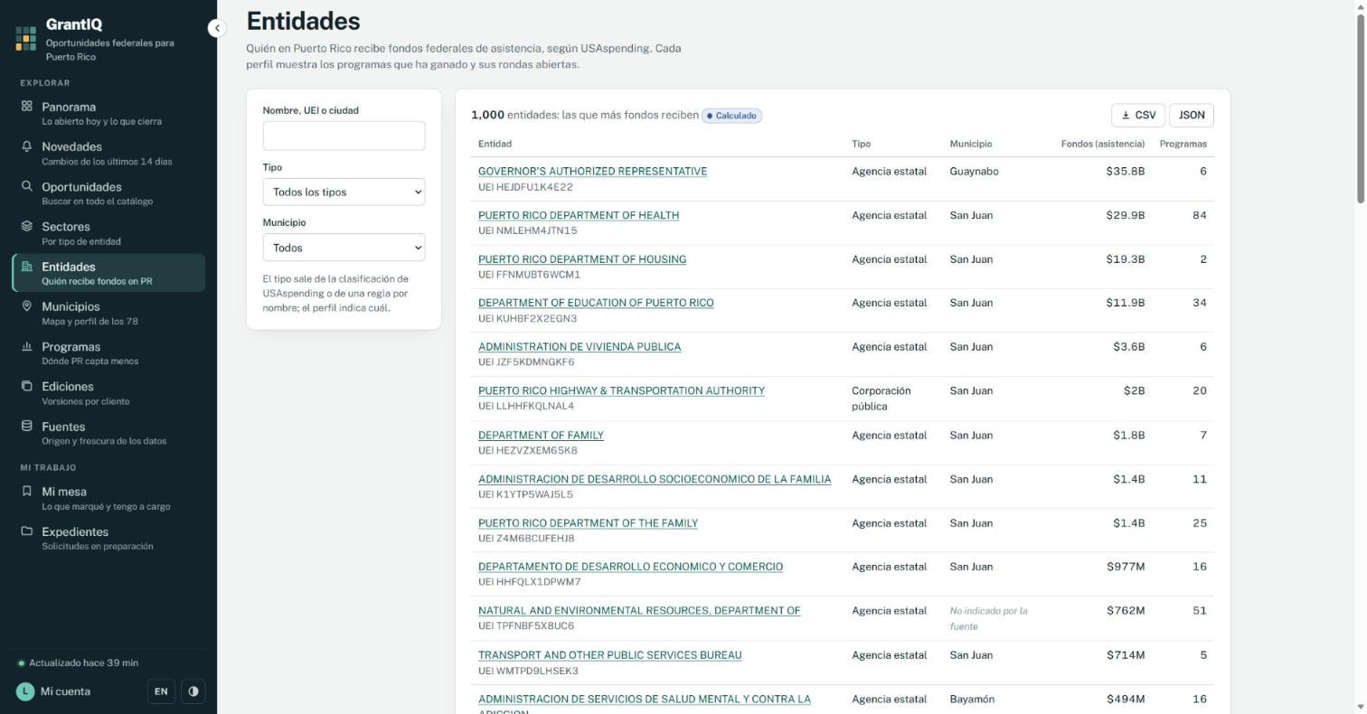Click the Calculado badge

click(x=732, y=116)
